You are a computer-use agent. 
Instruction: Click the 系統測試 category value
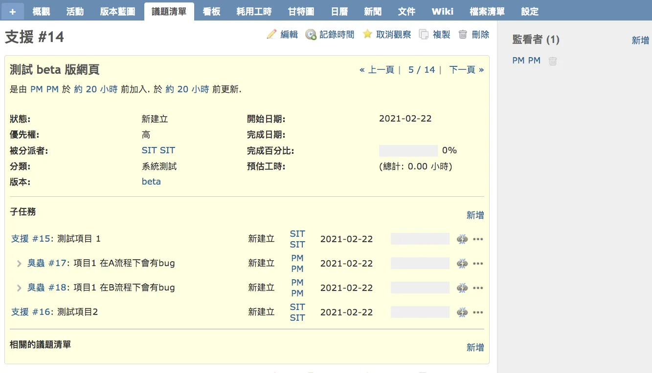[x=159, y=166]
